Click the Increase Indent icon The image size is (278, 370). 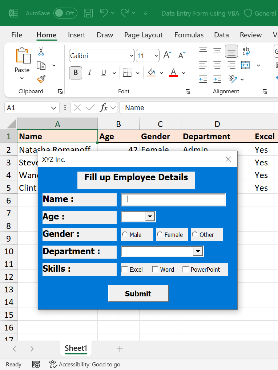click(217, 79)
